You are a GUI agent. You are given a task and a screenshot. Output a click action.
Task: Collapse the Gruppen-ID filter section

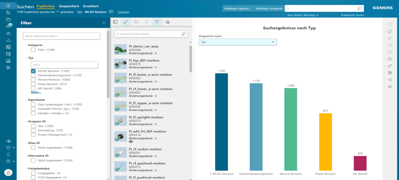(26, 122)
